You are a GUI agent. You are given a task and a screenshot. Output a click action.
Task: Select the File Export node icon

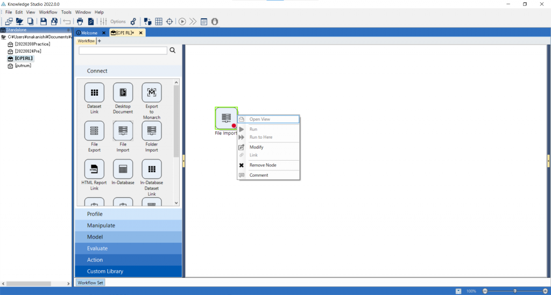point(94,131)
